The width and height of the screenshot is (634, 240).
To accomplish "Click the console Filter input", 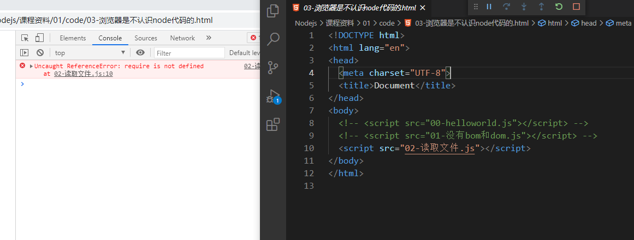I will (x=189, y=53).
